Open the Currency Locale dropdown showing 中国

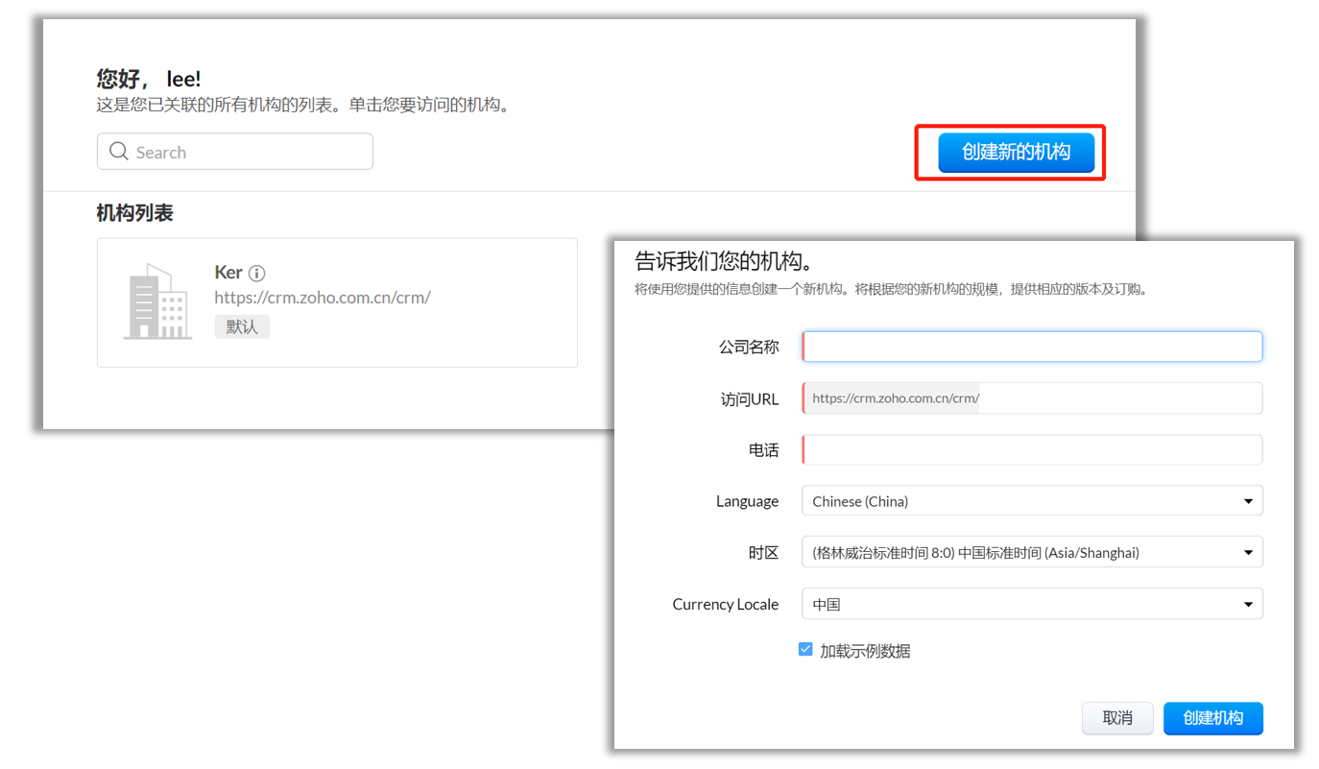1032,605
